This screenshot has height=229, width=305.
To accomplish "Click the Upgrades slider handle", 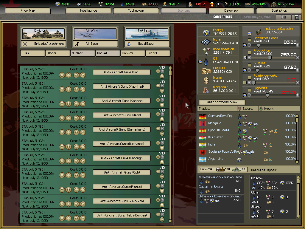I will (x=267, y=95).
